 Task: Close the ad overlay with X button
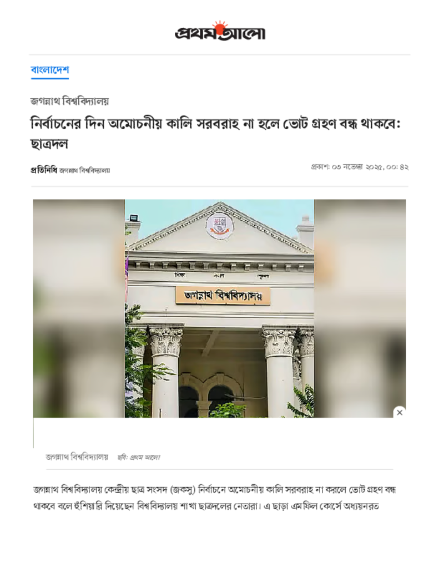[x=400, y=412]
